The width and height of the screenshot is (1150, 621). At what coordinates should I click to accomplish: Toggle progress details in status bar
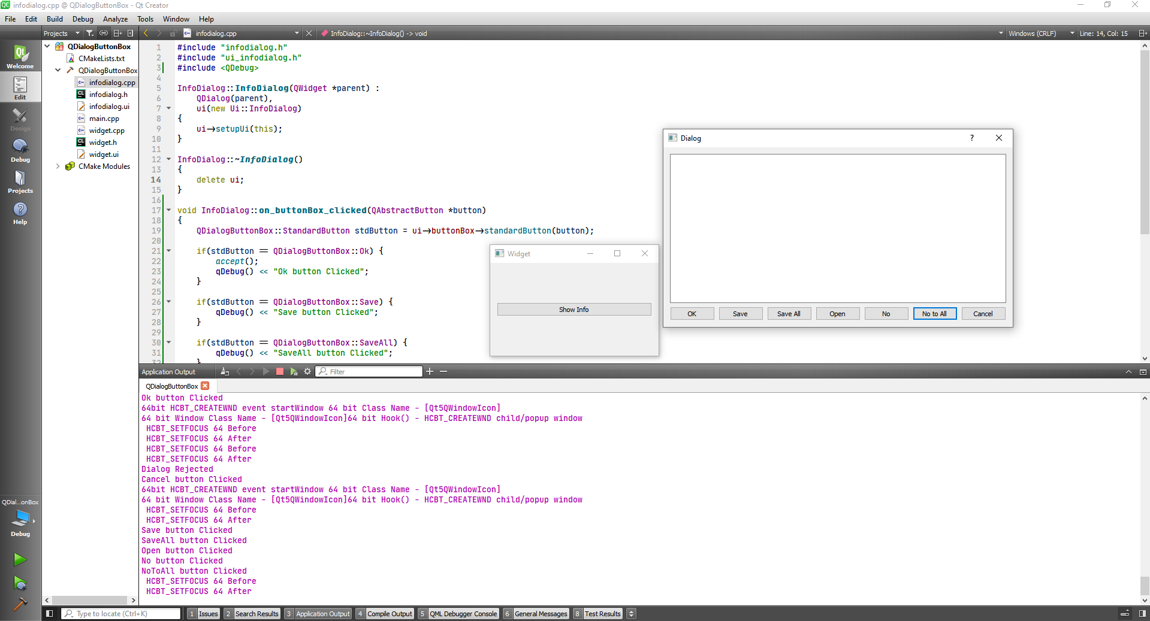(x=1125, y=614)
